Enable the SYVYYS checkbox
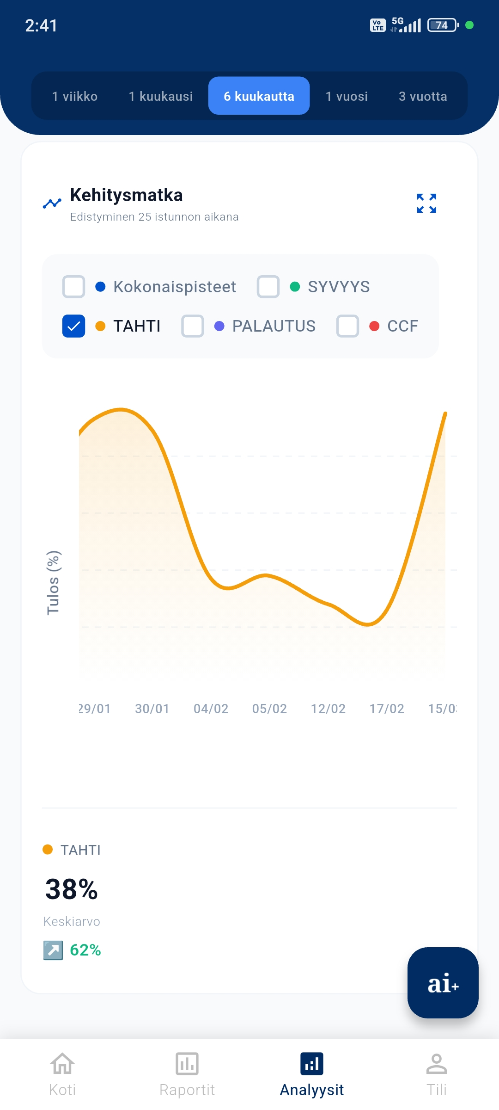Image resolution: width=499 pixels, height=1110 pixels. (x=268, y=286)
